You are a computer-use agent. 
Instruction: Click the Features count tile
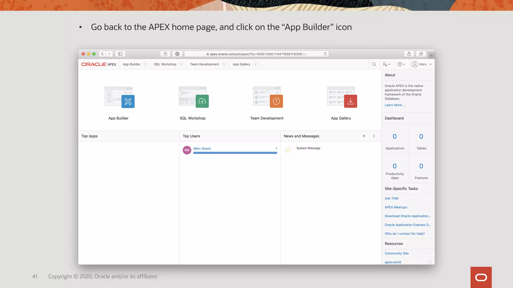(x=421, y=168)
